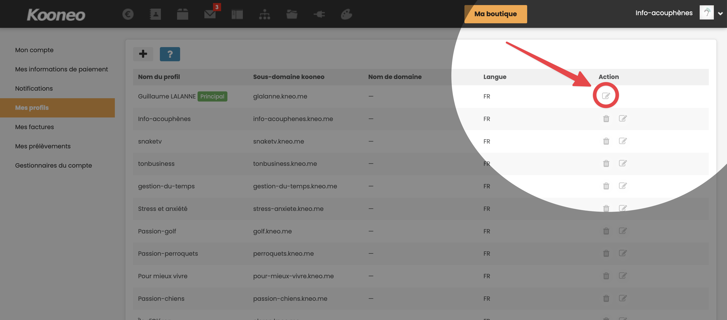Open help with the question mark button
The width and height of the screenshot is (727, 320).
[170, 54]
